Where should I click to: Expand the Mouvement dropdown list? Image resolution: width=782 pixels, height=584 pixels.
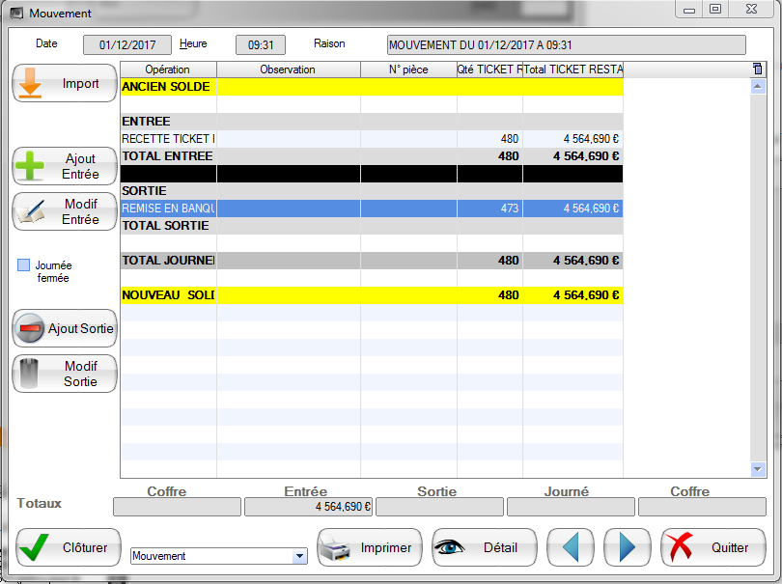[299, 556]
